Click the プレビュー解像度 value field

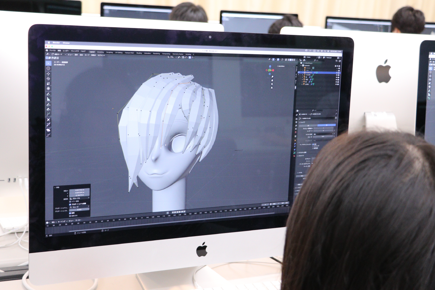tap(323, 128)
